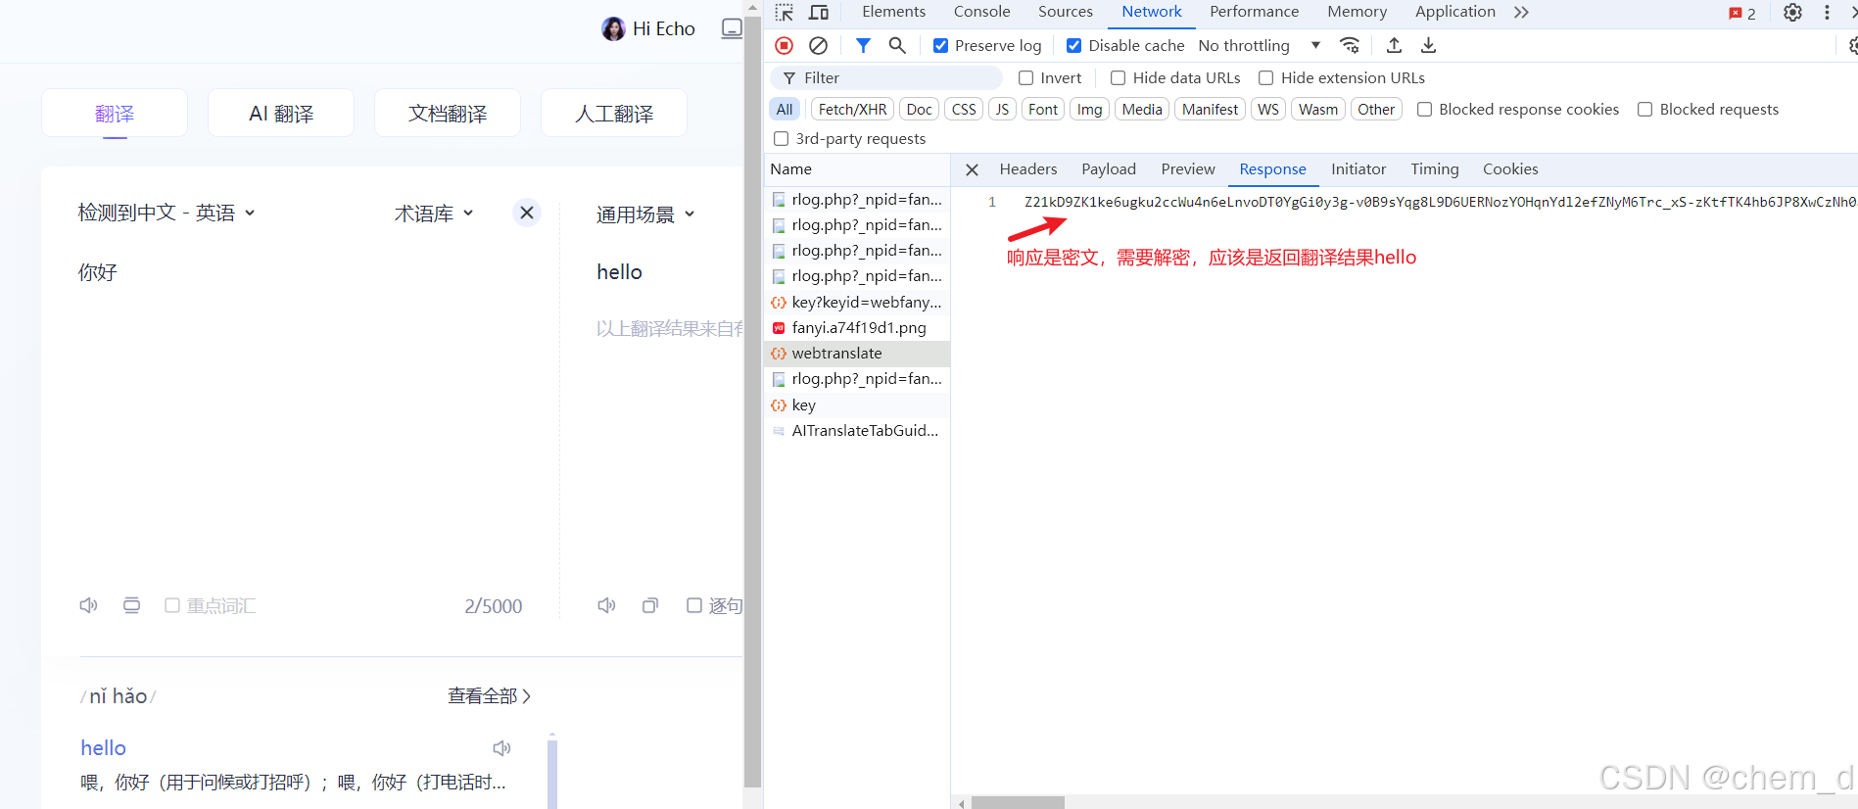1858x809 pixels.
Task: Activate the inspect element picker icon
Action: coord(785,13)
